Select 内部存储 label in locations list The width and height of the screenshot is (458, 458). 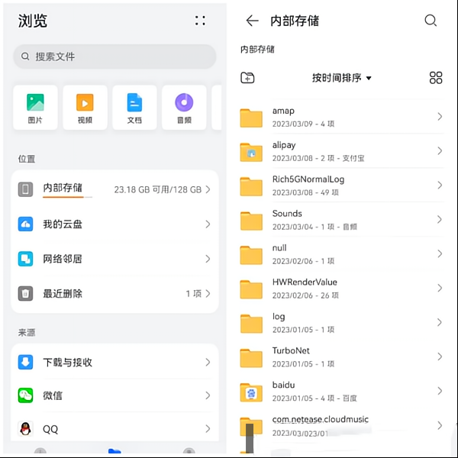coord(63,188)
